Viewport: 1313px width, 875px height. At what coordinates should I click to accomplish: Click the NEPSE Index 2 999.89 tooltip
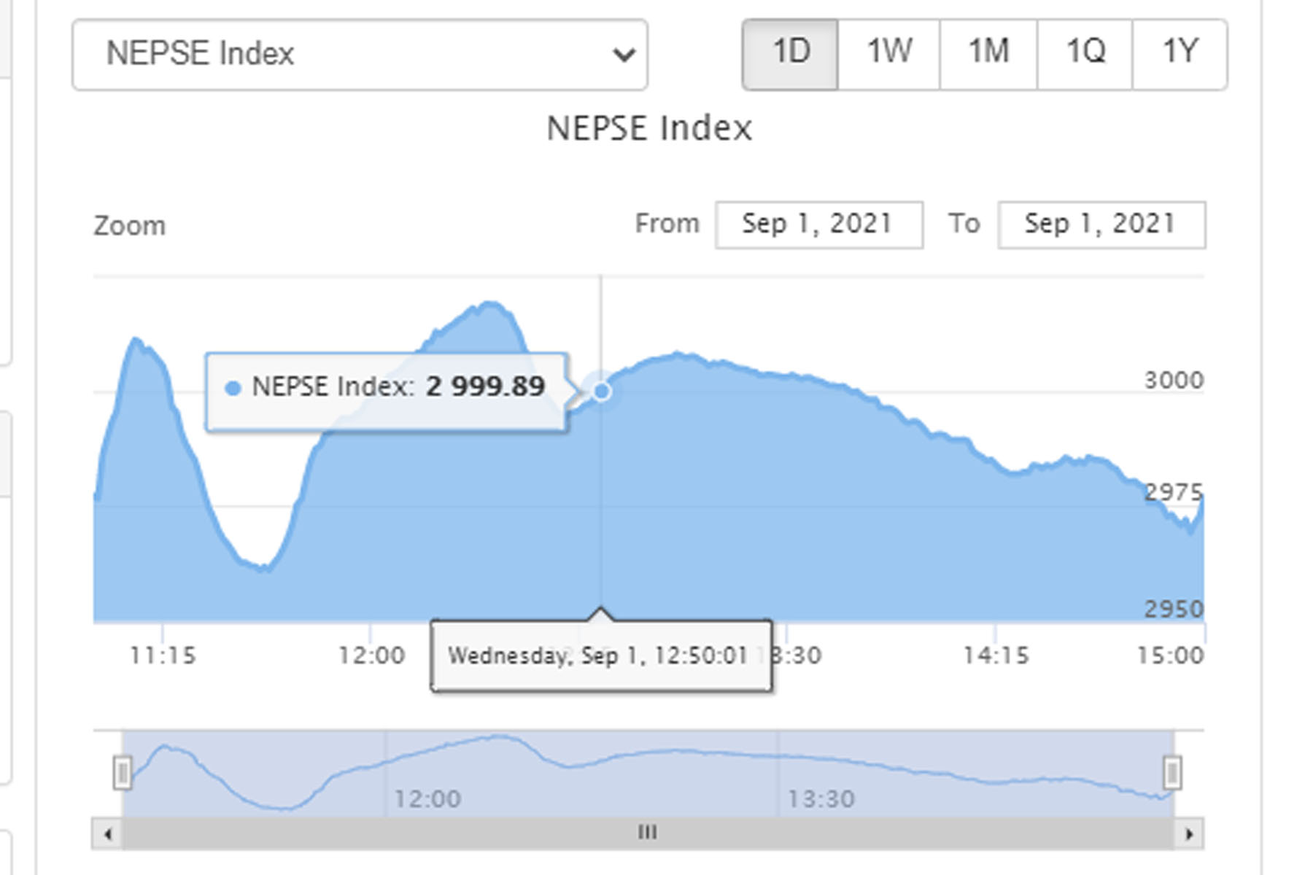[387, 392]
